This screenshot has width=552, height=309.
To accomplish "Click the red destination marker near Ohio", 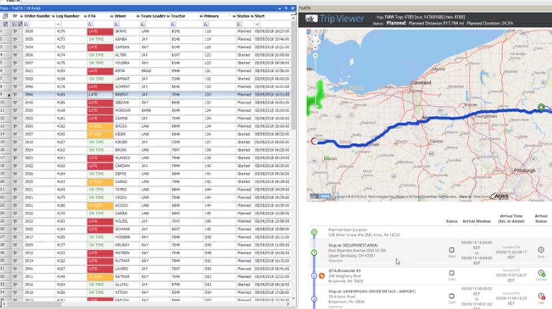I will click(x=315, y=141).
